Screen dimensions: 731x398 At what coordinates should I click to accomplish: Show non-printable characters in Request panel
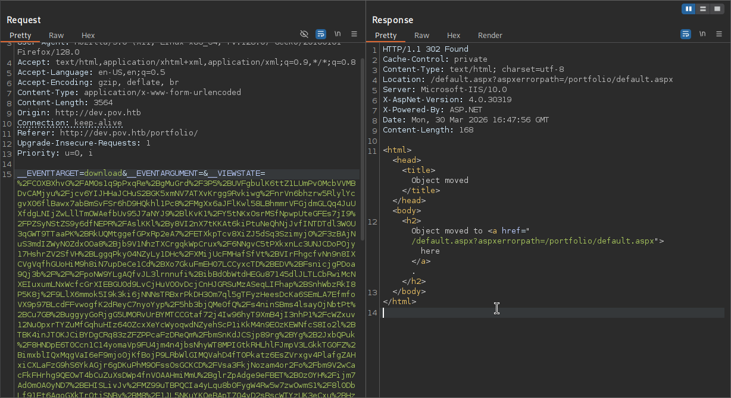pyautogui.click(x=338, y=34)
